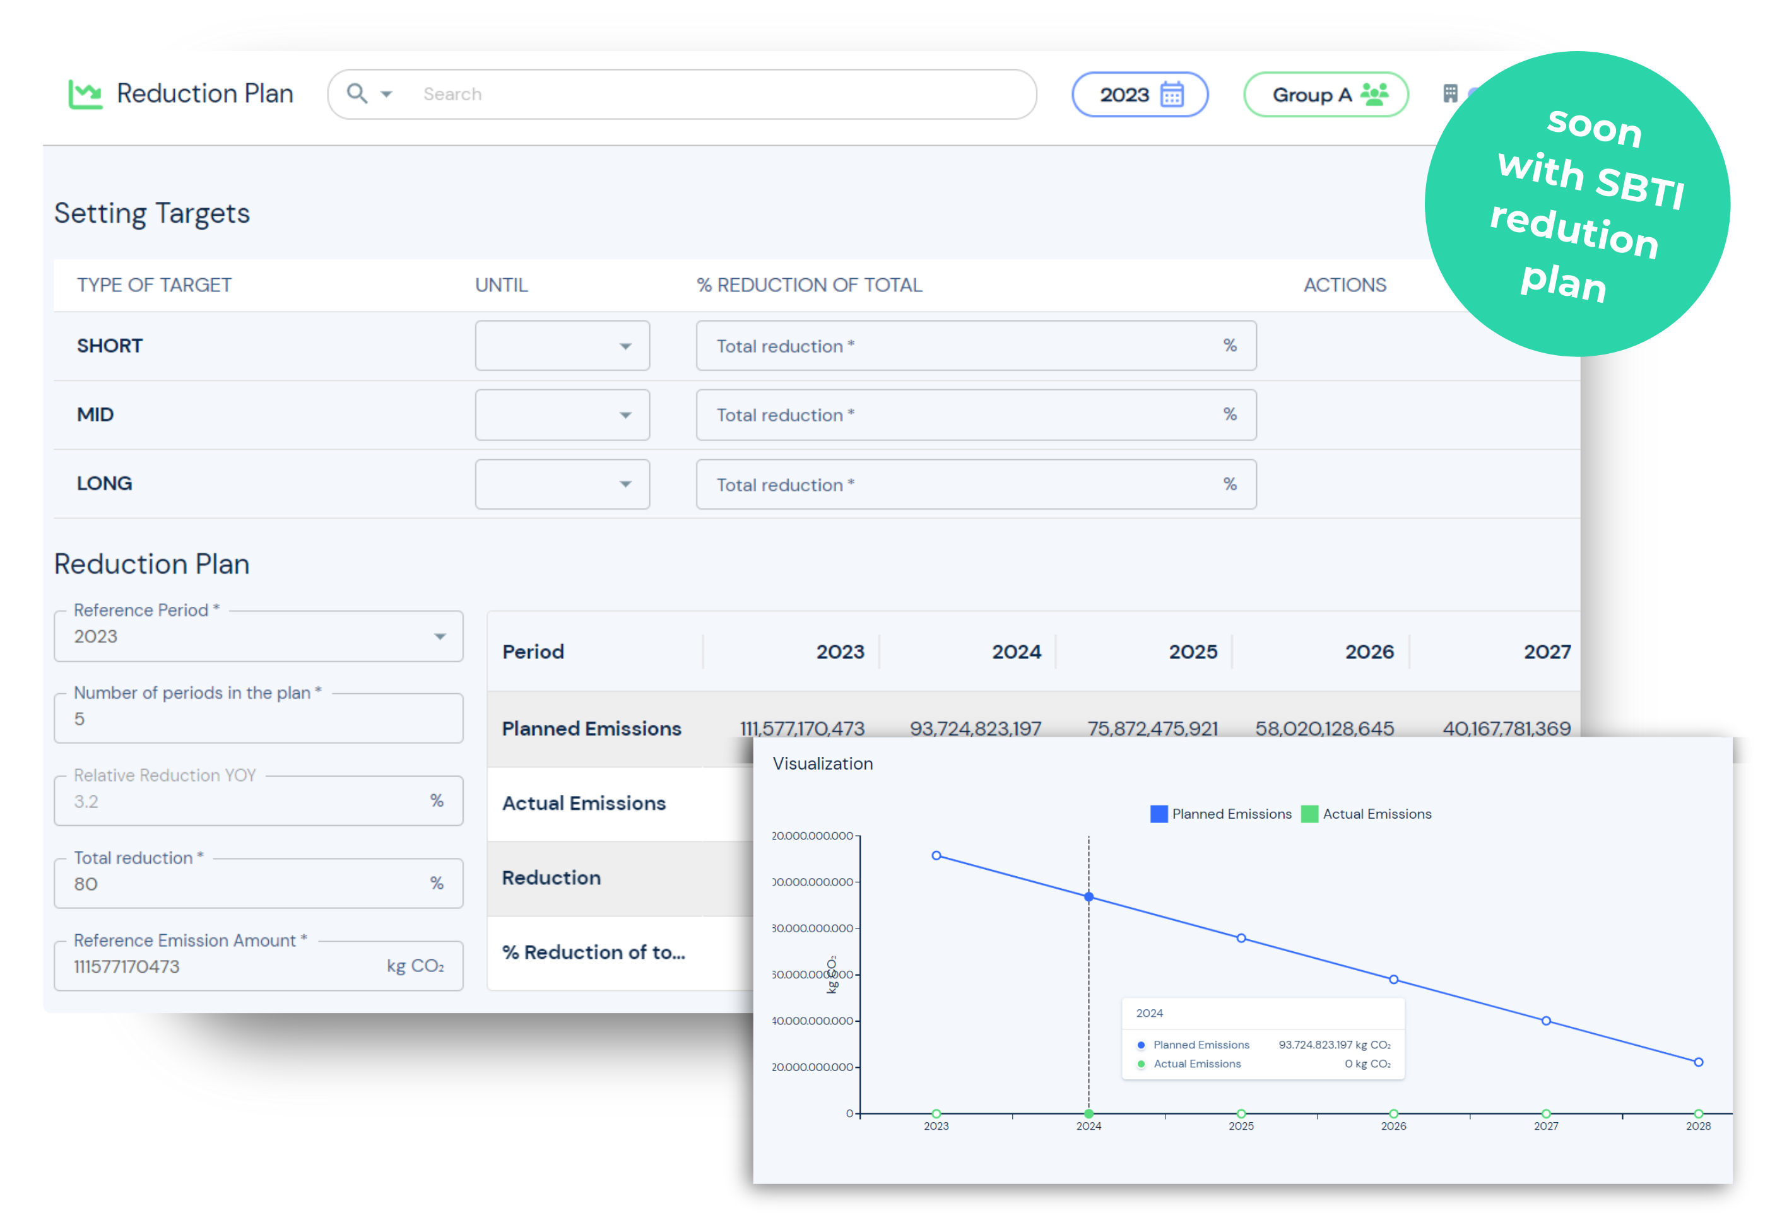Click the % REDUCTION OF TOTAL header
This screenshot has height=1230, width=1770.
(x=810, y=285)
